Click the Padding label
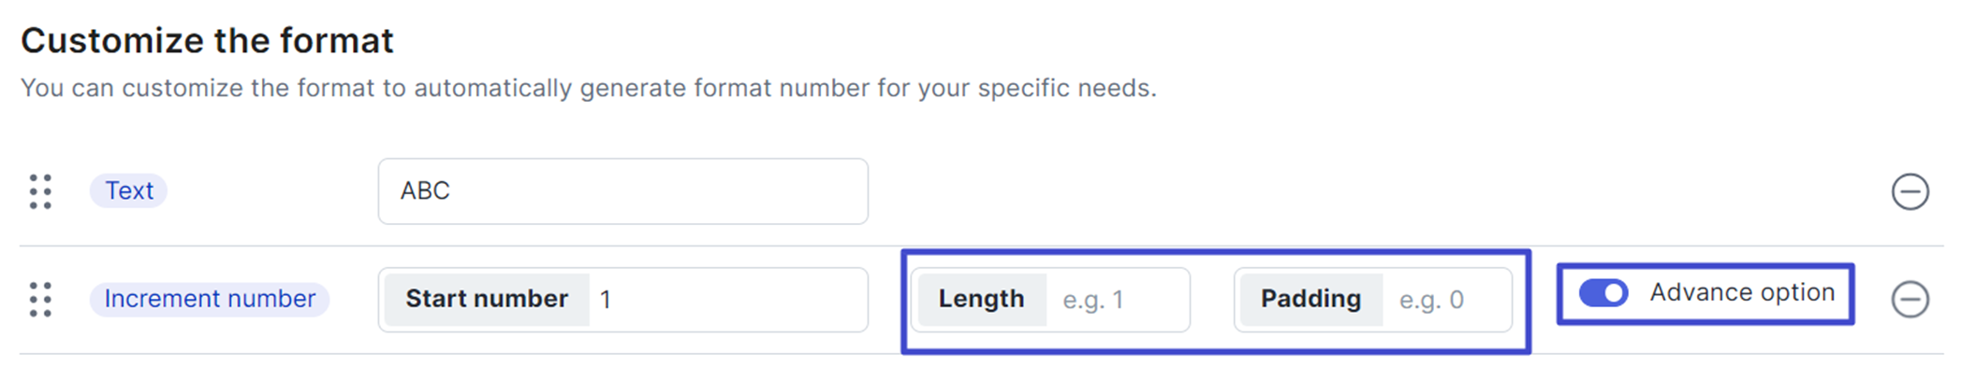This screenshot has height=366, width=1961. point(1310,300)
